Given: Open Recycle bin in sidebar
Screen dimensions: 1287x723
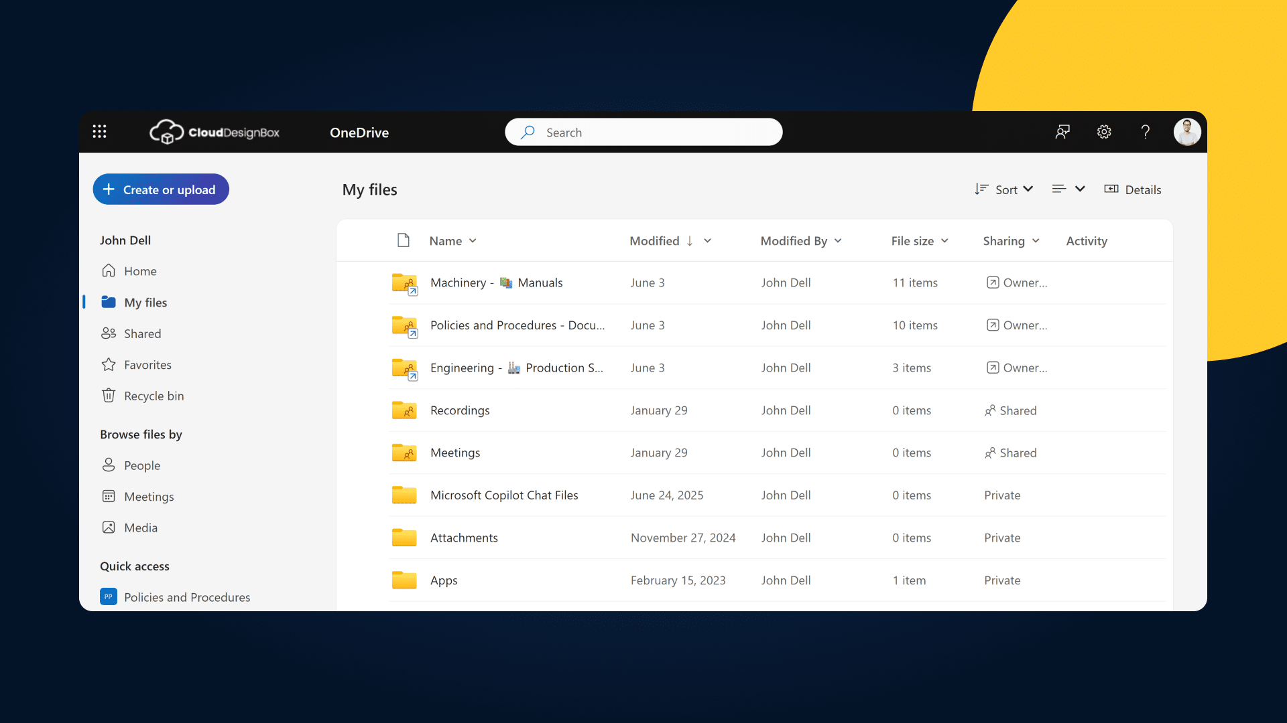Looking at the screenshot, I should pyautogui.click(x=154, y=396).
